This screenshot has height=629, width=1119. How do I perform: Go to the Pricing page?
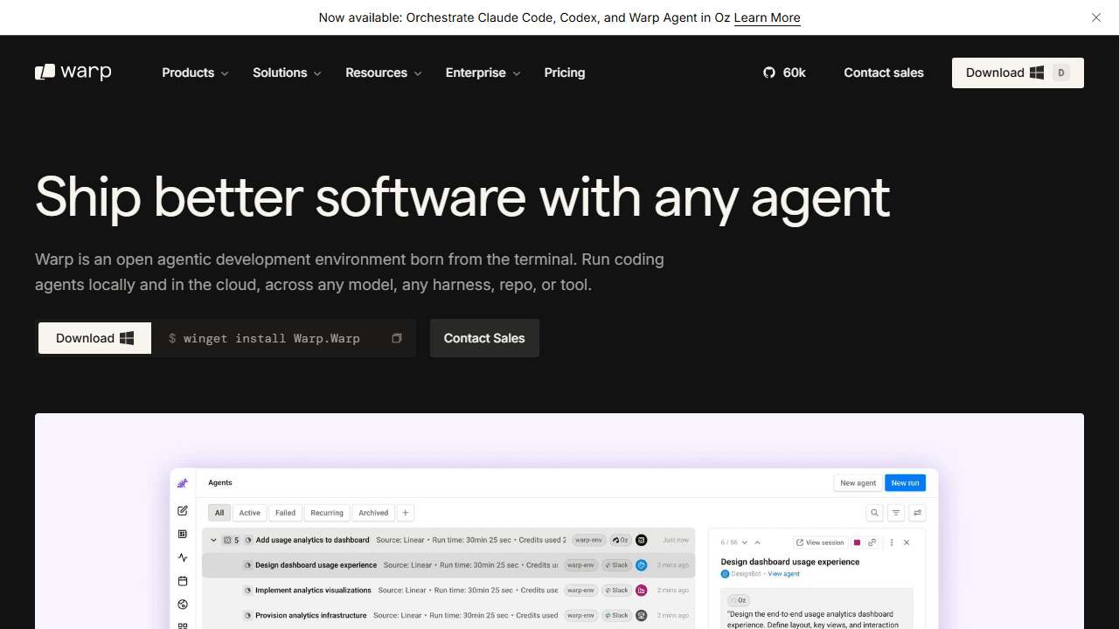(x=565, y=73)
